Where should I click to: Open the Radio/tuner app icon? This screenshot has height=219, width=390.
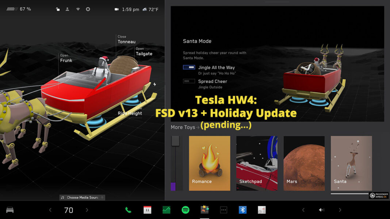pos(261,210)
